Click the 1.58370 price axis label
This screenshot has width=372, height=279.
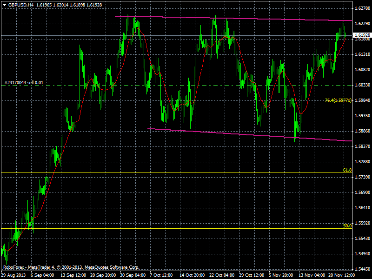click(362, 146)
